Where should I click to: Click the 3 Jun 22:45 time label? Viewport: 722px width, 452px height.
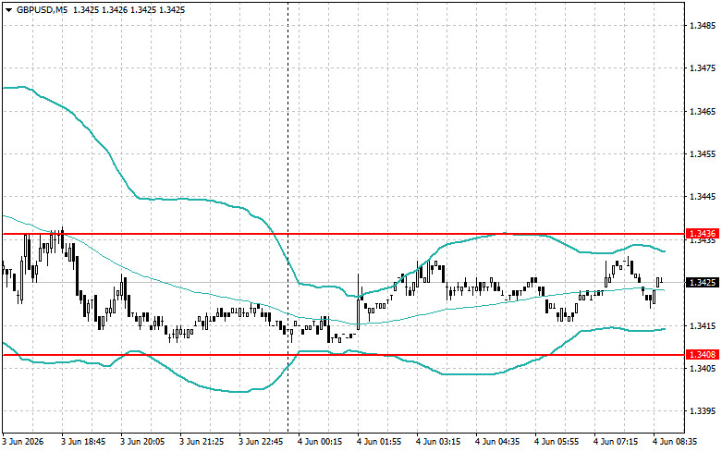coord(261,442)
